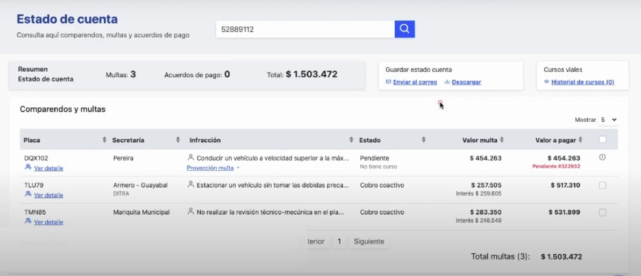Check the checkbox on the TMN85 row
641x276 pixels.
pos(602,212)
